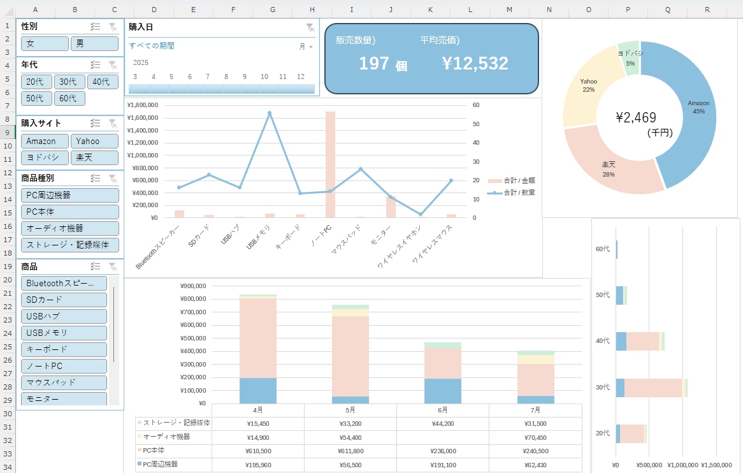
Task: Filter purchases by Amazon site
Action: (x=45, y=142)
